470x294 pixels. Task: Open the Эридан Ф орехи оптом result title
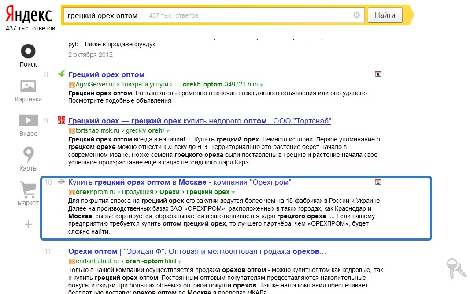pos(197,251)
